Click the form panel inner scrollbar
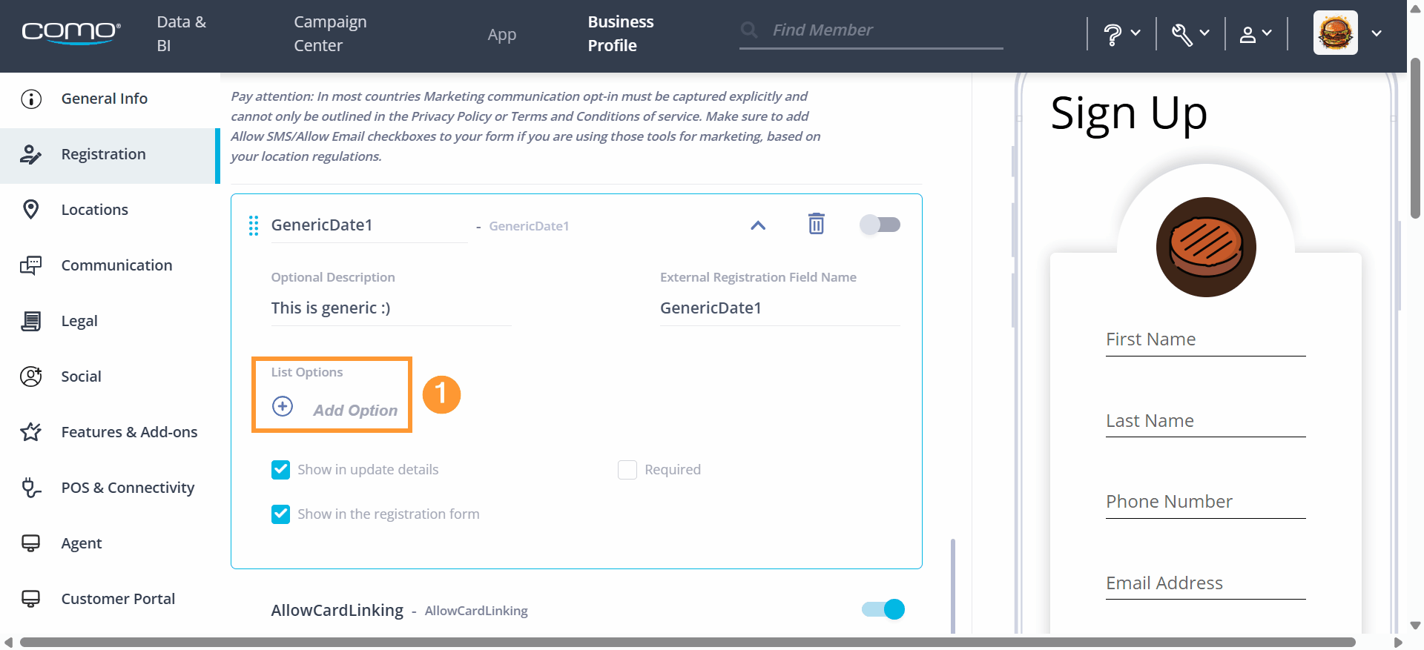Viewport: 1424px width, 650px height. click(953, 586)
